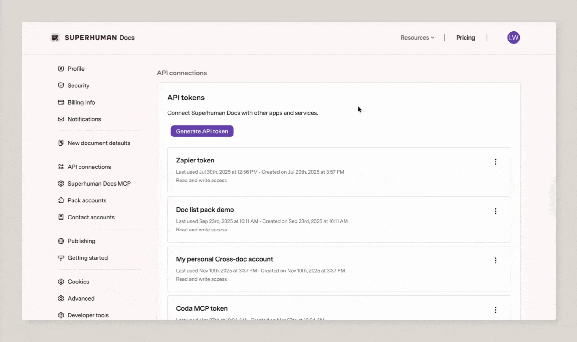Click Generate API token button

point(202,131)
